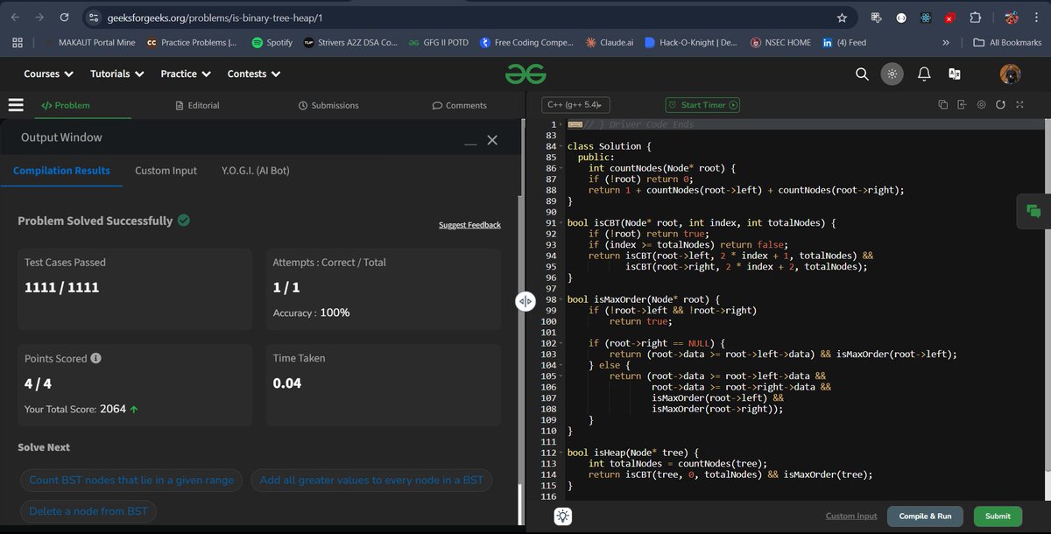Screen dimensions: 1051x534
Task: Reset the editor code
Action: click(1000, 103)
